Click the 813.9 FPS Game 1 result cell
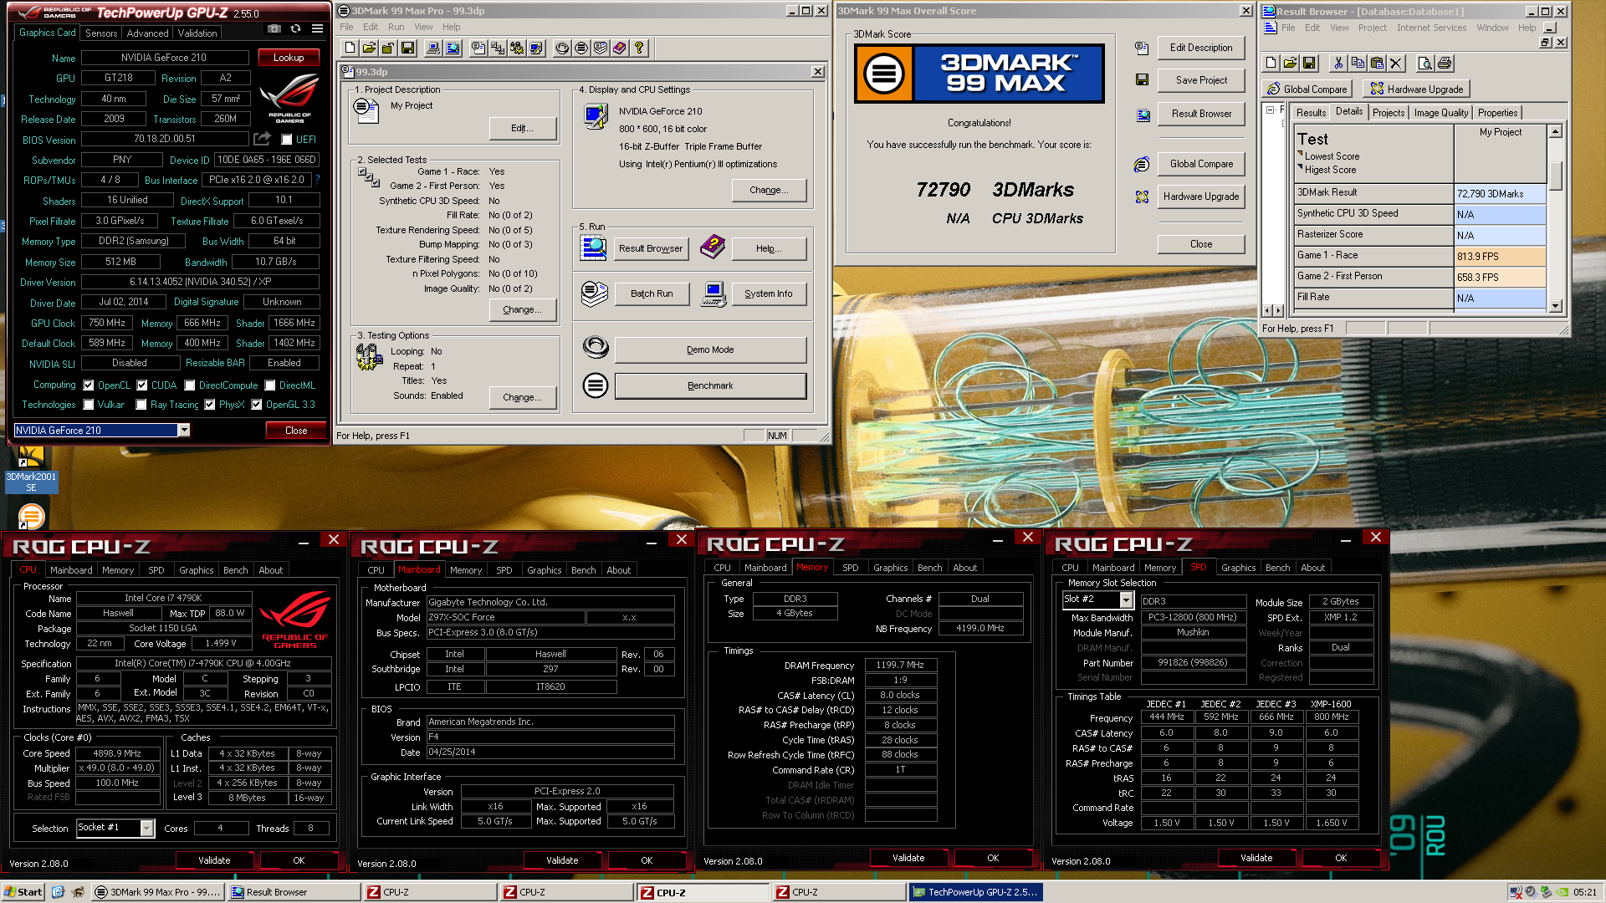This screenshot has width=1606, height=903. point(1501,256)
